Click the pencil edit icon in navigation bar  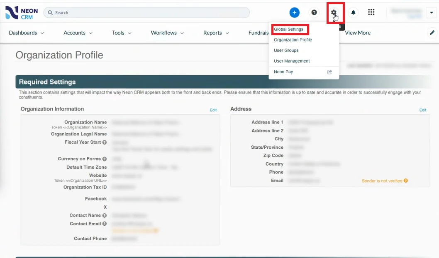click(432, 33)
